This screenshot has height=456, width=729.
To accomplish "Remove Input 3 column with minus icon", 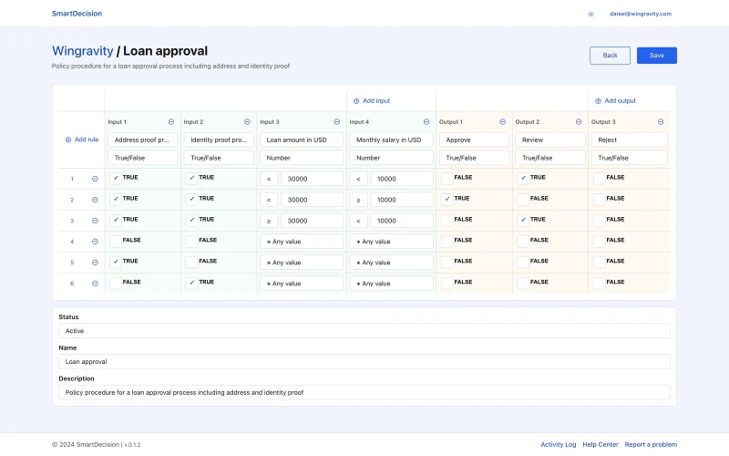I will pos(336,122).
